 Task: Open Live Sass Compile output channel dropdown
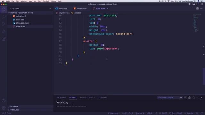point(170,97)
